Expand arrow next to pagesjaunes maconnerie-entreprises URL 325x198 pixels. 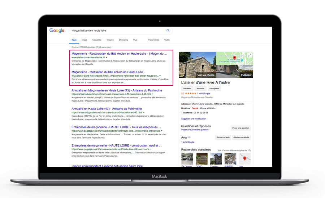162,131
